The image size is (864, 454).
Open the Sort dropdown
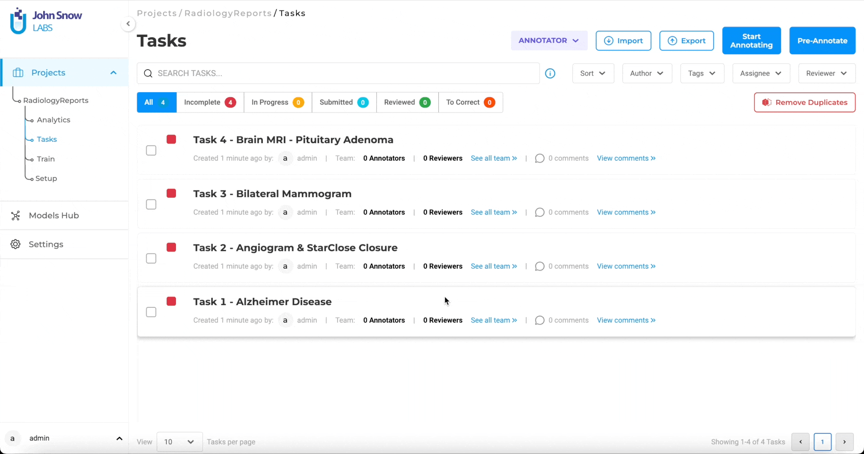click(593, 73)
